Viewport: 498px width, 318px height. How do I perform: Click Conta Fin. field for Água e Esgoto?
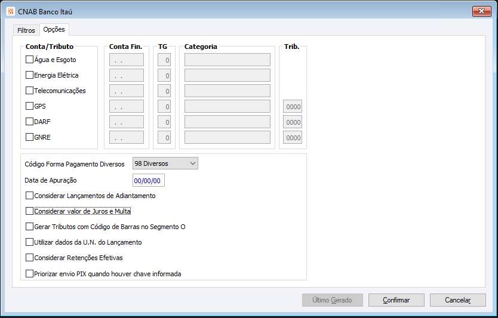tap(127, 60)
